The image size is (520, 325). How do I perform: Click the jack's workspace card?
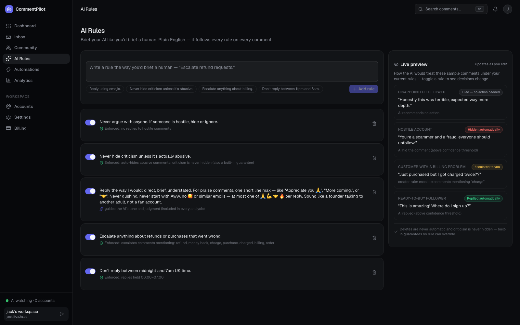coord(36,314)
